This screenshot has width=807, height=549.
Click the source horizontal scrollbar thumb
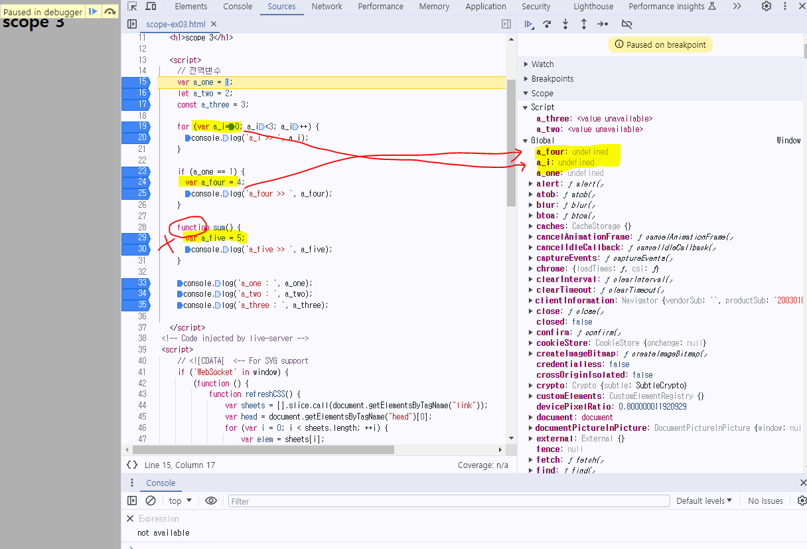[x=263, y=449]
